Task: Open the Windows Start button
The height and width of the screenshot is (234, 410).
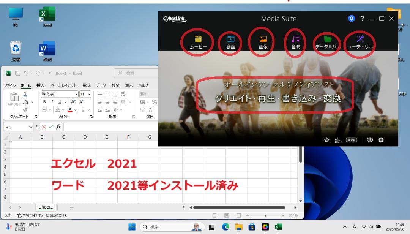Action: coord(132,227)
